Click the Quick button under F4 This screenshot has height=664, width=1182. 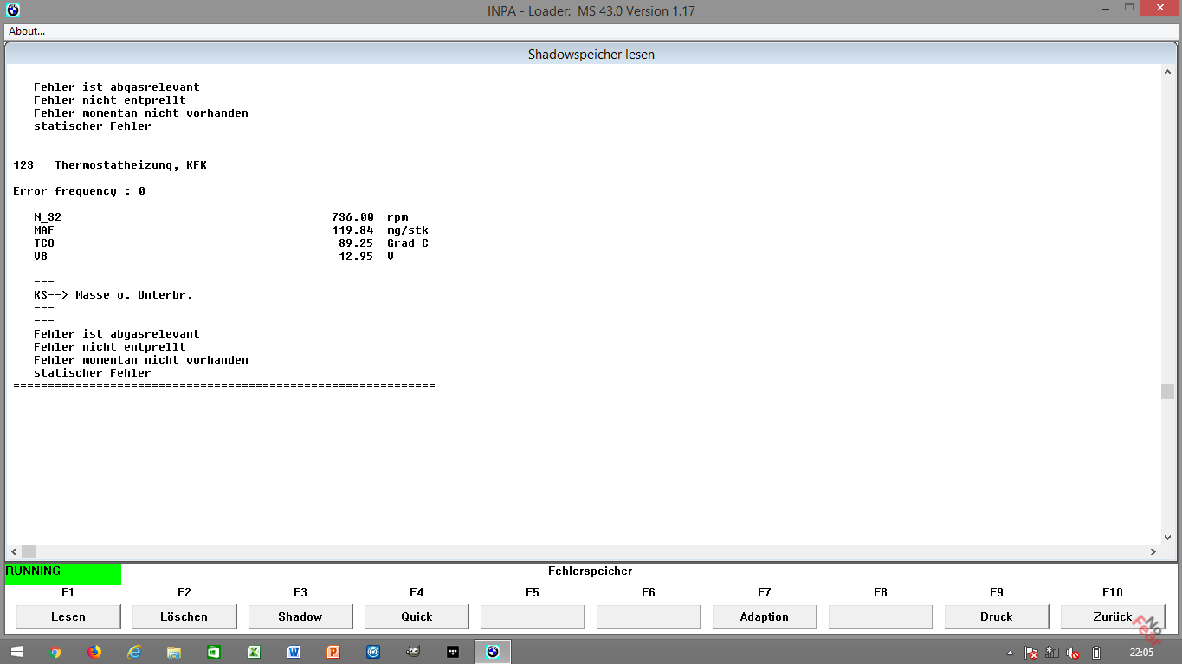pyautogui.click(x=417, y=616)
